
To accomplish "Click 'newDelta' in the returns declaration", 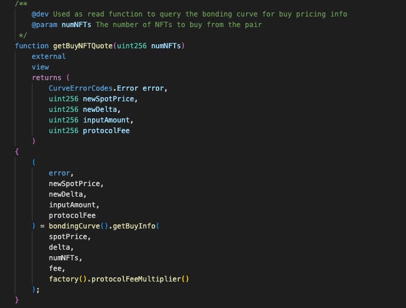I will [100, 110].
